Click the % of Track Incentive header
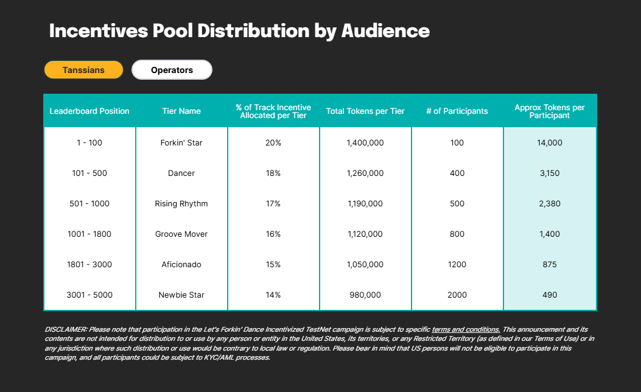The width and height of the screenshot is (641, 392). [273, 111]
